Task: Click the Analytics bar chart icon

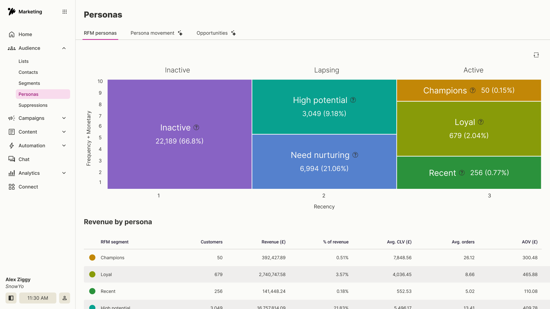Action: pos(11,173)
